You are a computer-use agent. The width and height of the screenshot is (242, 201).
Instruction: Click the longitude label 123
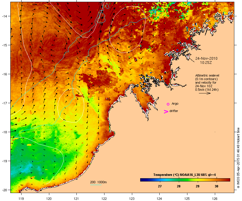click(x=132, y=199)
